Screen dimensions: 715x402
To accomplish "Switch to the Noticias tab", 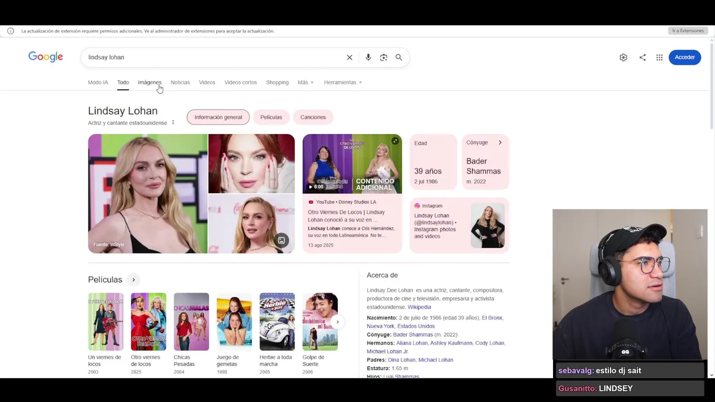I will click(180, 83).
